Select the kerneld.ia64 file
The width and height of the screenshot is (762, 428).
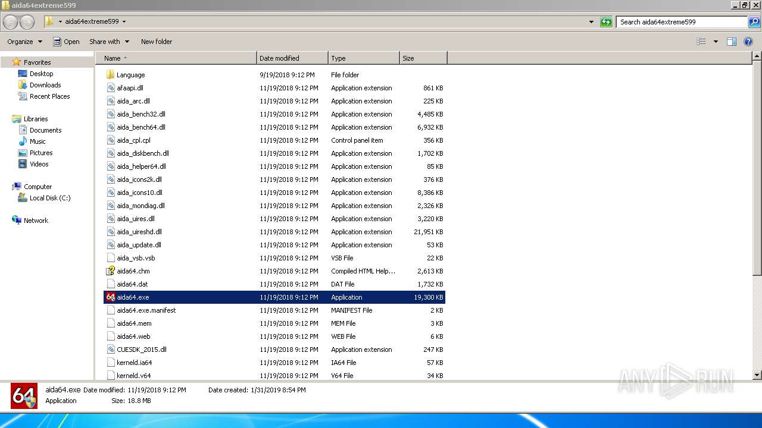274,363
